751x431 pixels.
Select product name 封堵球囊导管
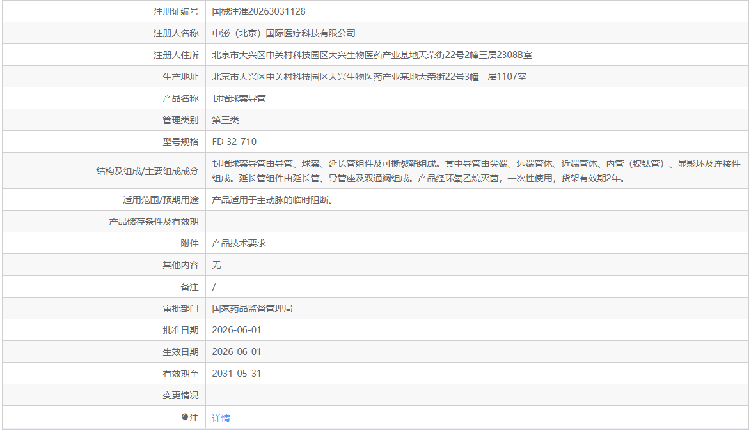point(239,98)
